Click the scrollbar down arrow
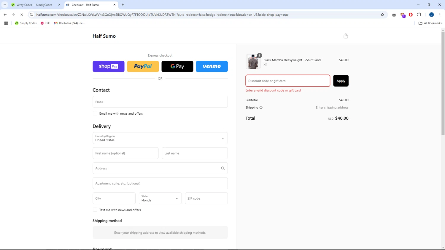Viewport: 445px width, 250px height. [x=443, y=247]
